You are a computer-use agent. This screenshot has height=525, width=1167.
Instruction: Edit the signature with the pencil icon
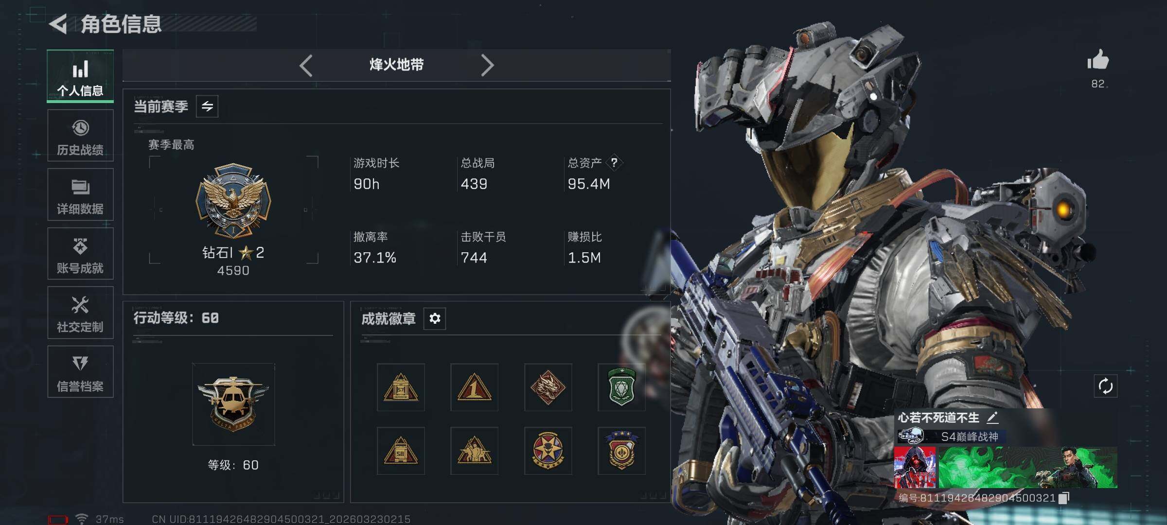[993, 417]
